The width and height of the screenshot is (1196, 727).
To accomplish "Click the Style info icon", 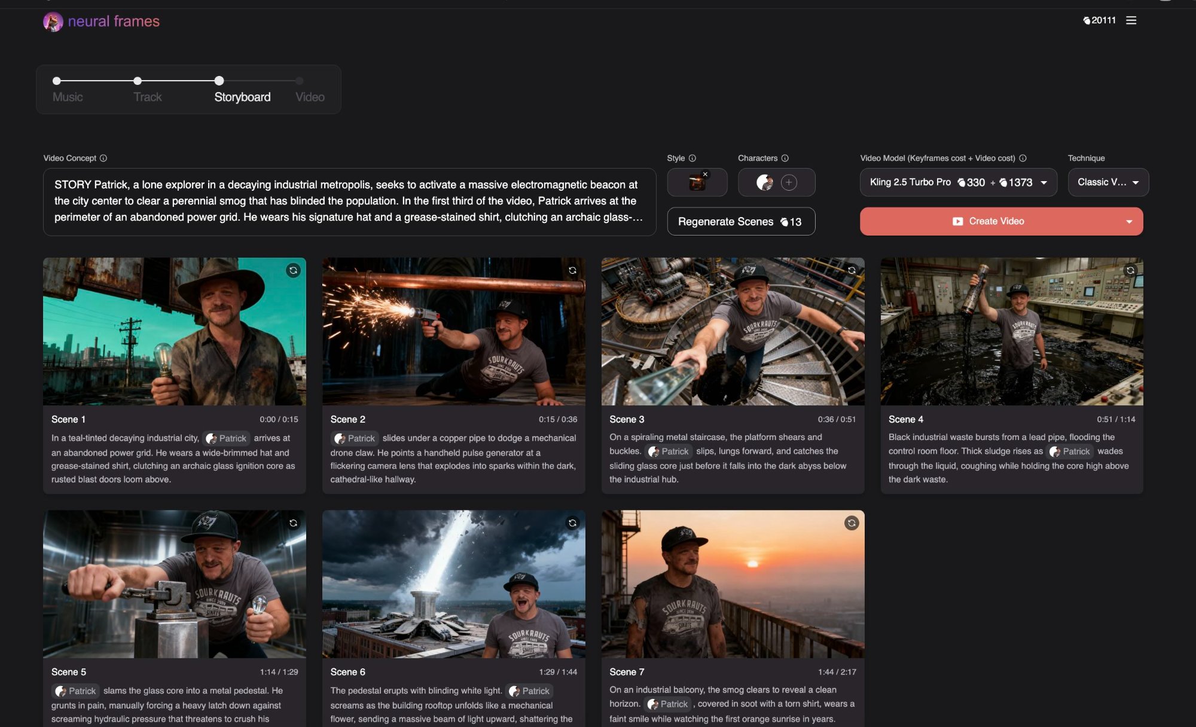I will pos(692,158).
